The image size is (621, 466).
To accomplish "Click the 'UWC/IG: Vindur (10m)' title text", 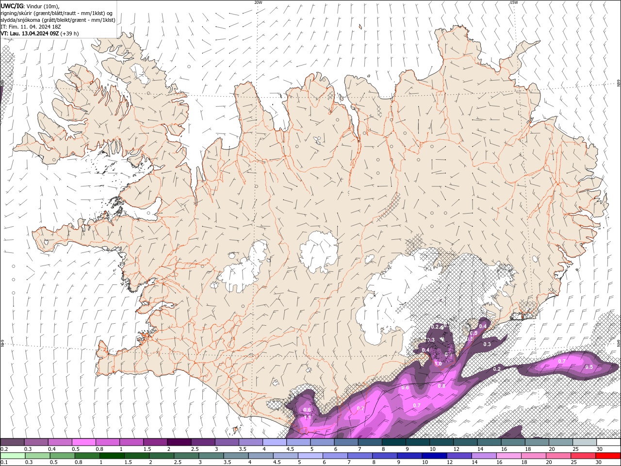I will (x=31, y=6).
